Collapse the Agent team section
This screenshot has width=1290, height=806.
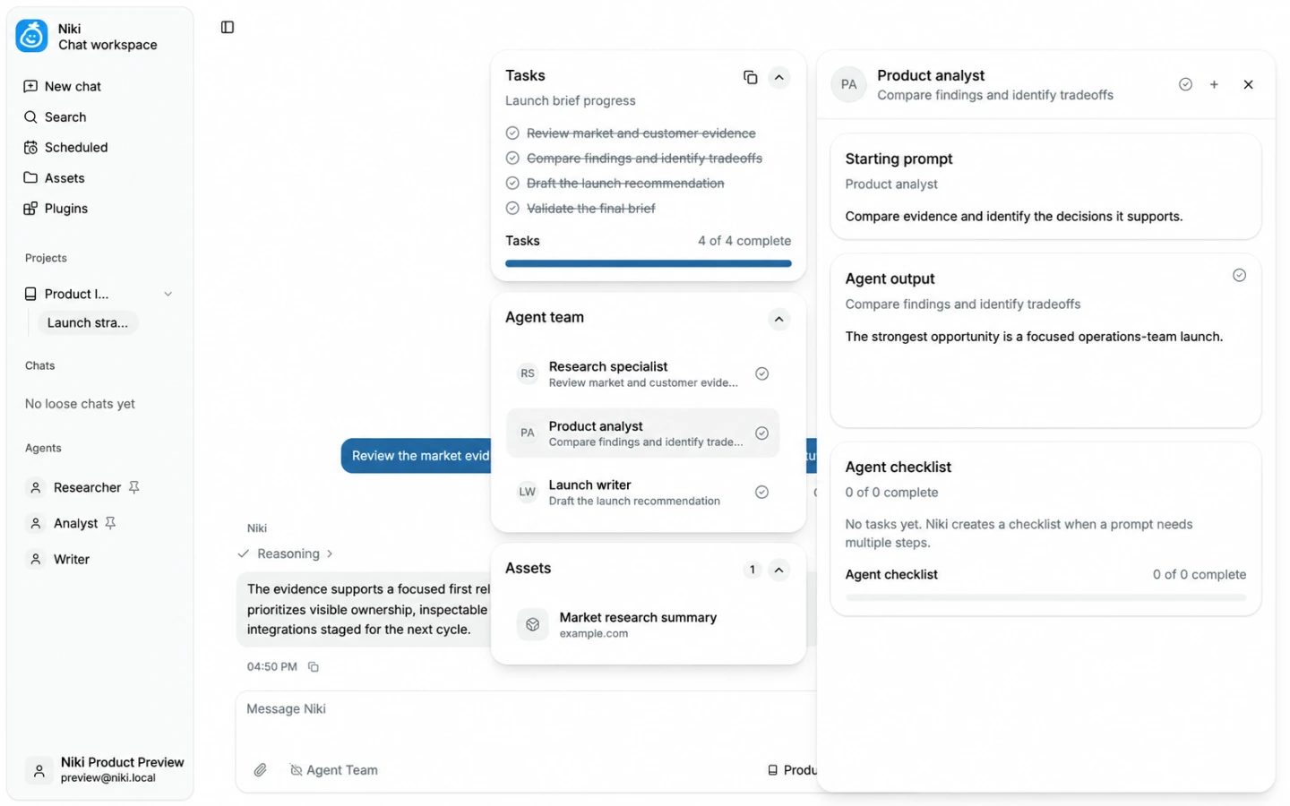[779, 319]
